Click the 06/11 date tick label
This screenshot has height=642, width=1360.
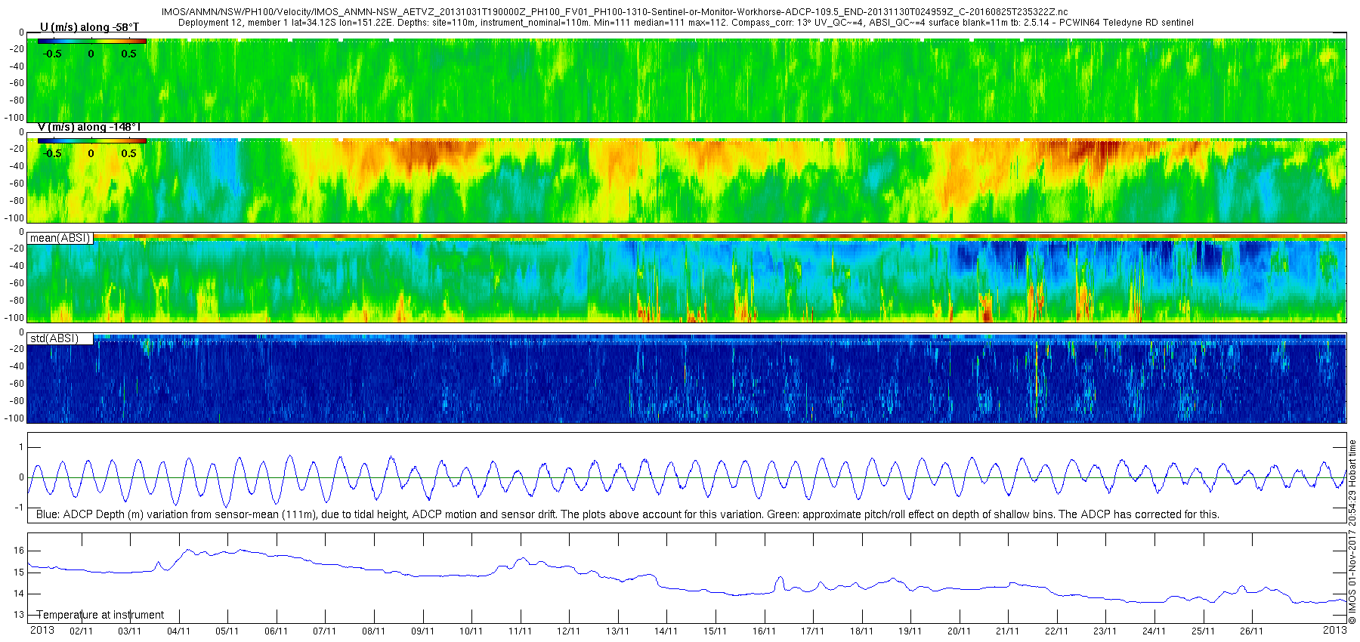pos(276,631)
